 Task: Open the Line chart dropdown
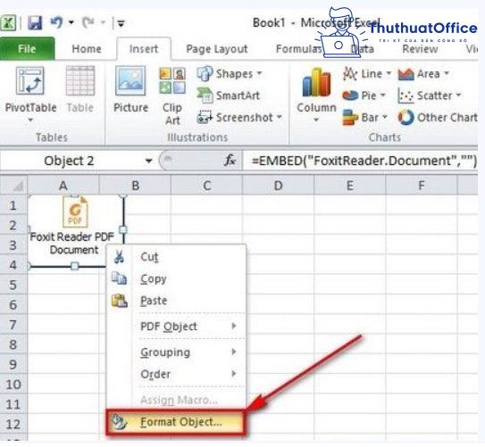coord(389,73)
